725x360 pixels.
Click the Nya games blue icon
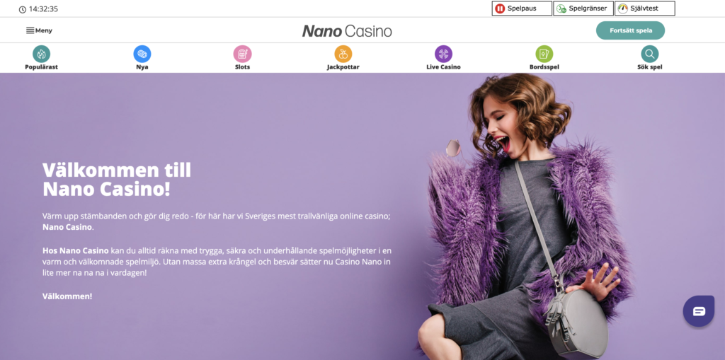[142, 54]
